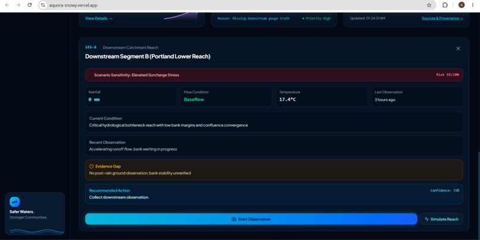
Task: Open site information icon in address bar
Action: point(43,5)
